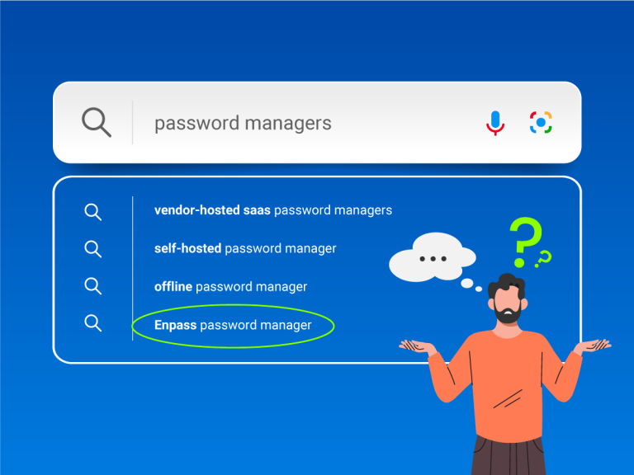Click the man's raised hand at the image's right edge
634x475 pixels.
[594, 346]
